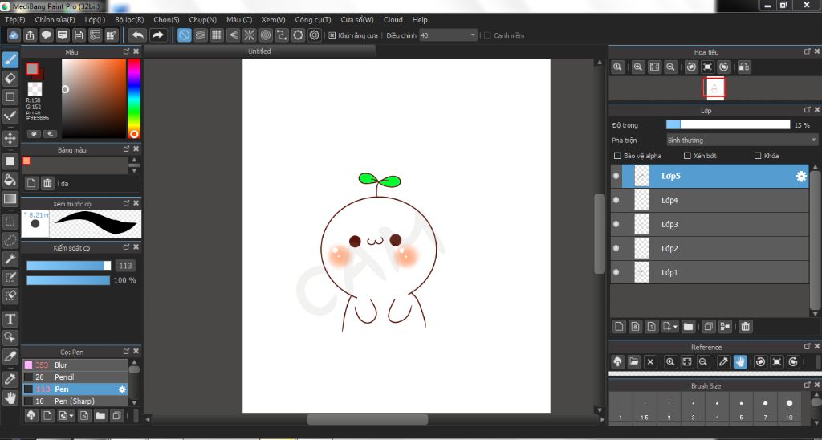Click the Undo arrow in toolbar
This screenshot has height=440, width=822.
pyautogui.click(x=138, y=35)
